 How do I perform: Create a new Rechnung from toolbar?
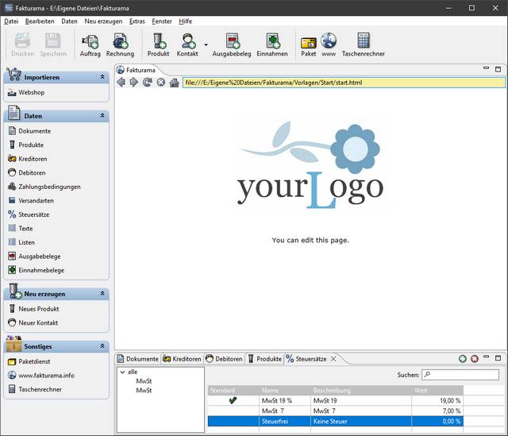[120, 41]
